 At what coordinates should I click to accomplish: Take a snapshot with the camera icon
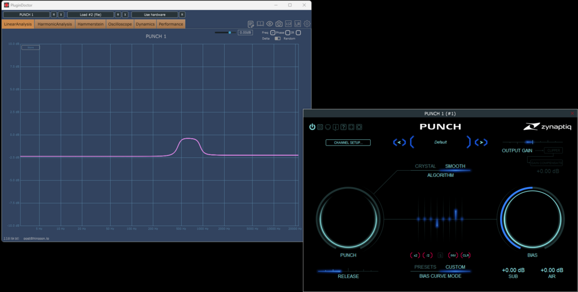coord(279,24)
